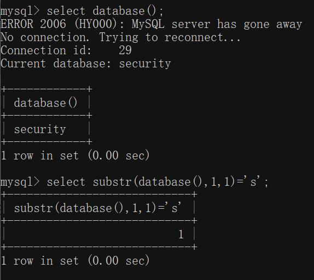Click the word 'HY000' in the error line
This screenshot has height=280, width=314.
[95, 24]
